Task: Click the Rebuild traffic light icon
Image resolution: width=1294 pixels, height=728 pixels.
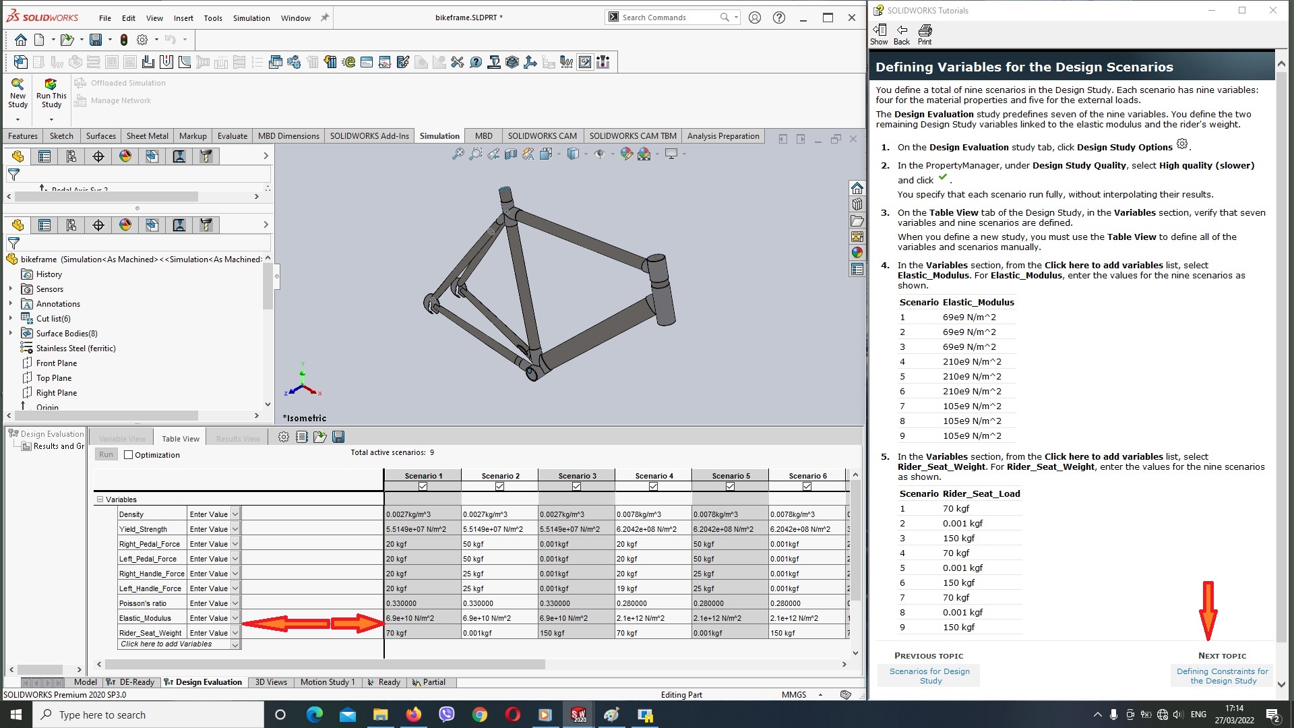Action: (x=124, y=40)
